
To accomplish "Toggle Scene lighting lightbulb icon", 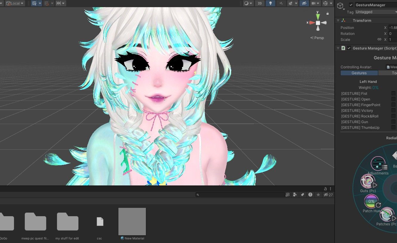I will coord(271,3).
